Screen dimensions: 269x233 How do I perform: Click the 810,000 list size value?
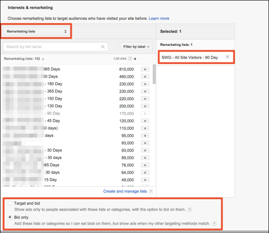pyautogui.click(x=127, y=69)
